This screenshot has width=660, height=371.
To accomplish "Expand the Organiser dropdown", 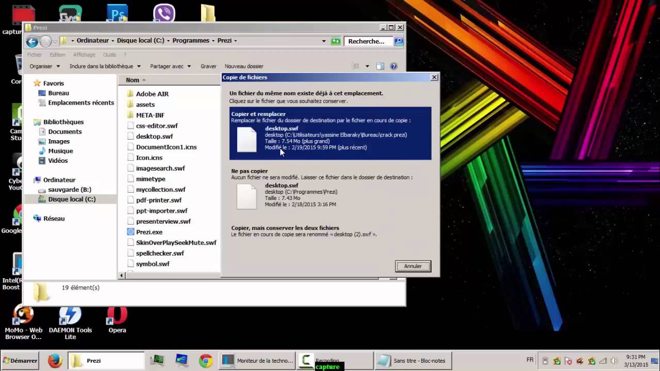I will coord(45,66).
